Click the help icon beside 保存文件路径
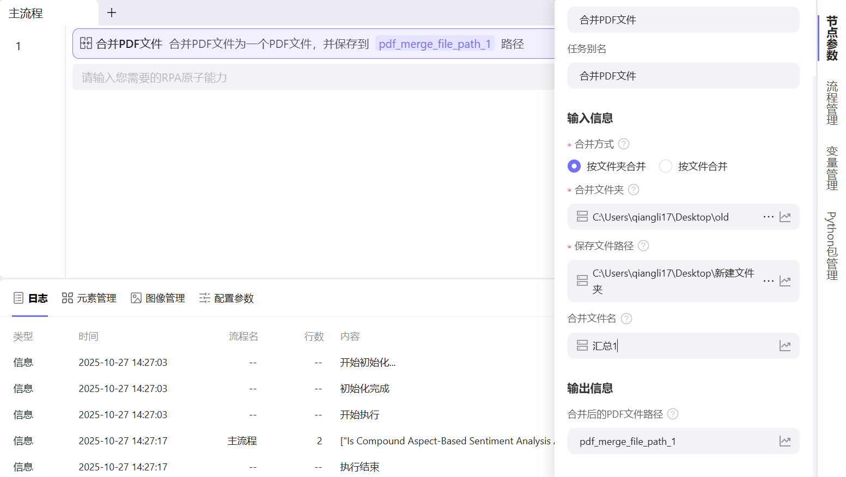Viewport: 846px width, 477px height. 643,246
